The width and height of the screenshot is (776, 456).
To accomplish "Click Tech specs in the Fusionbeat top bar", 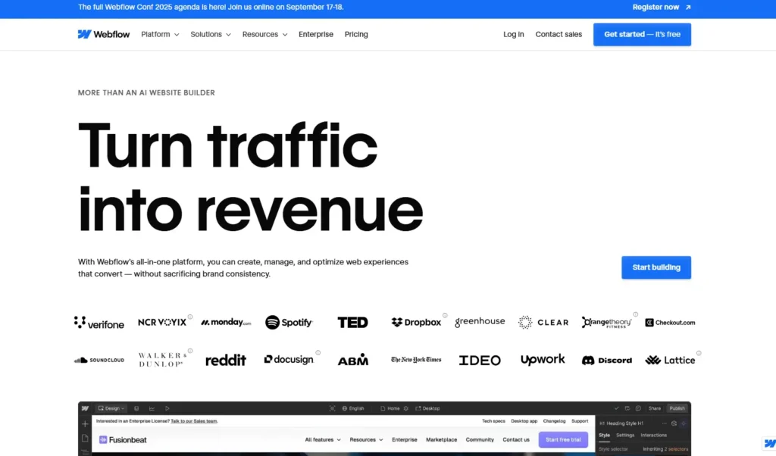I will tap(493, 421).
